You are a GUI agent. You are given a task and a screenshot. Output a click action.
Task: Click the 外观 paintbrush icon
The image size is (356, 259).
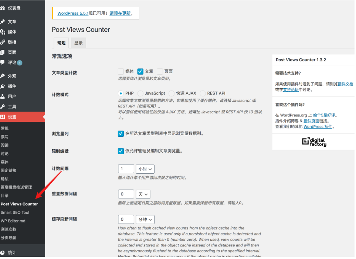click(3, 76)
